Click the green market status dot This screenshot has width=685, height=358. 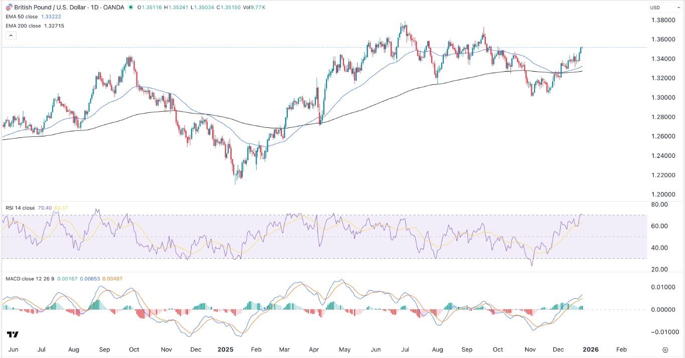pyautogui.click(x=131, y=8)
